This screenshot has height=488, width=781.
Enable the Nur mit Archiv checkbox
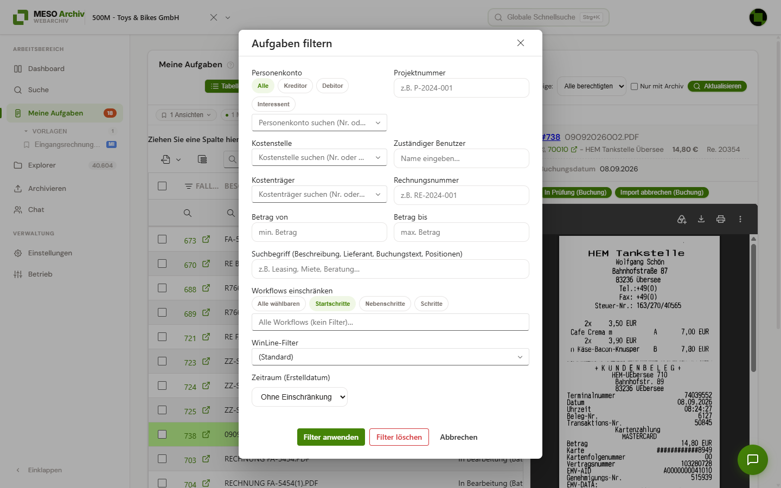tap(634, 86)
